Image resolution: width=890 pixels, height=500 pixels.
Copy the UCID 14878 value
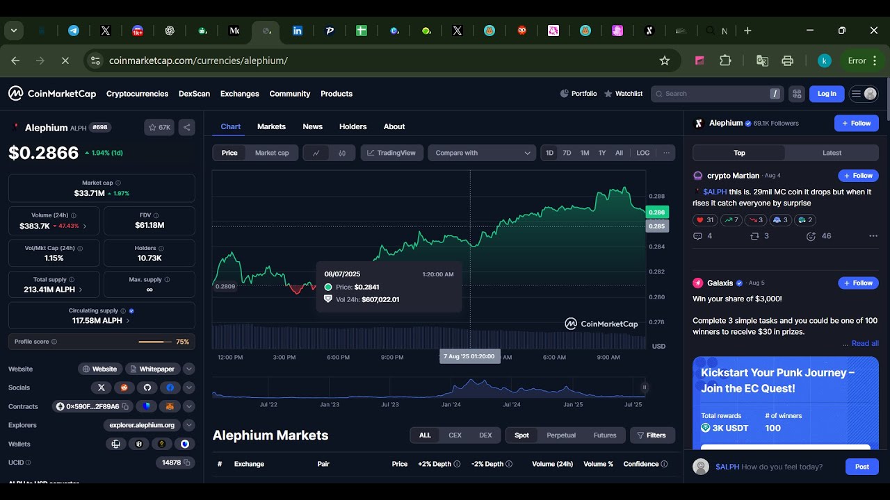tap(186, 462)
